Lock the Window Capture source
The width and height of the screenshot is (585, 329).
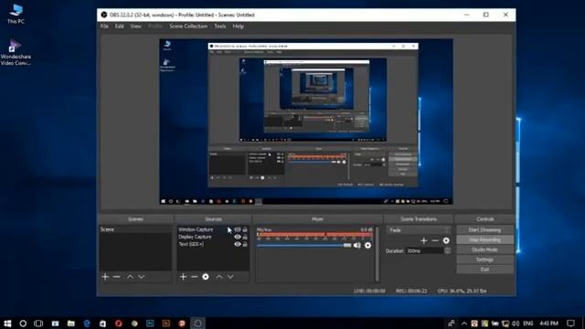(x=245, y=229)
